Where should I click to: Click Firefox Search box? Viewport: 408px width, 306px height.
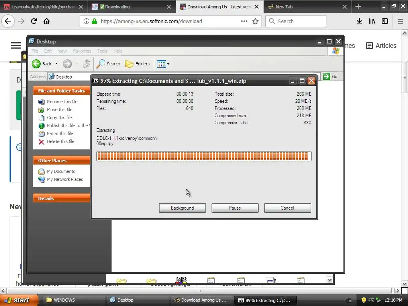point(296,21)
